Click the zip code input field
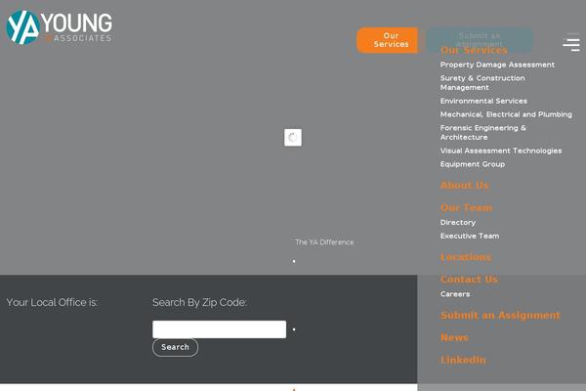Image resolution: width=586 pixels, height=391 pixels. click(220, 329)
